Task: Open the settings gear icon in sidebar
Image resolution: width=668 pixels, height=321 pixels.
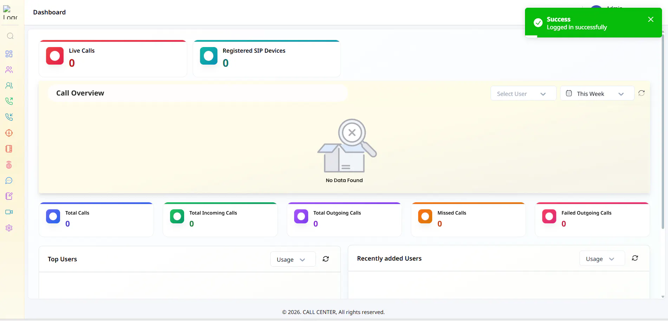Action: point(9,228)
